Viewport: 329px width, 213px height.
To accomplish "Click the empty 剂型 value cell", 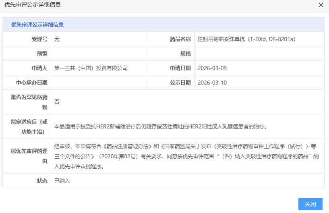I will pos(98,54).
